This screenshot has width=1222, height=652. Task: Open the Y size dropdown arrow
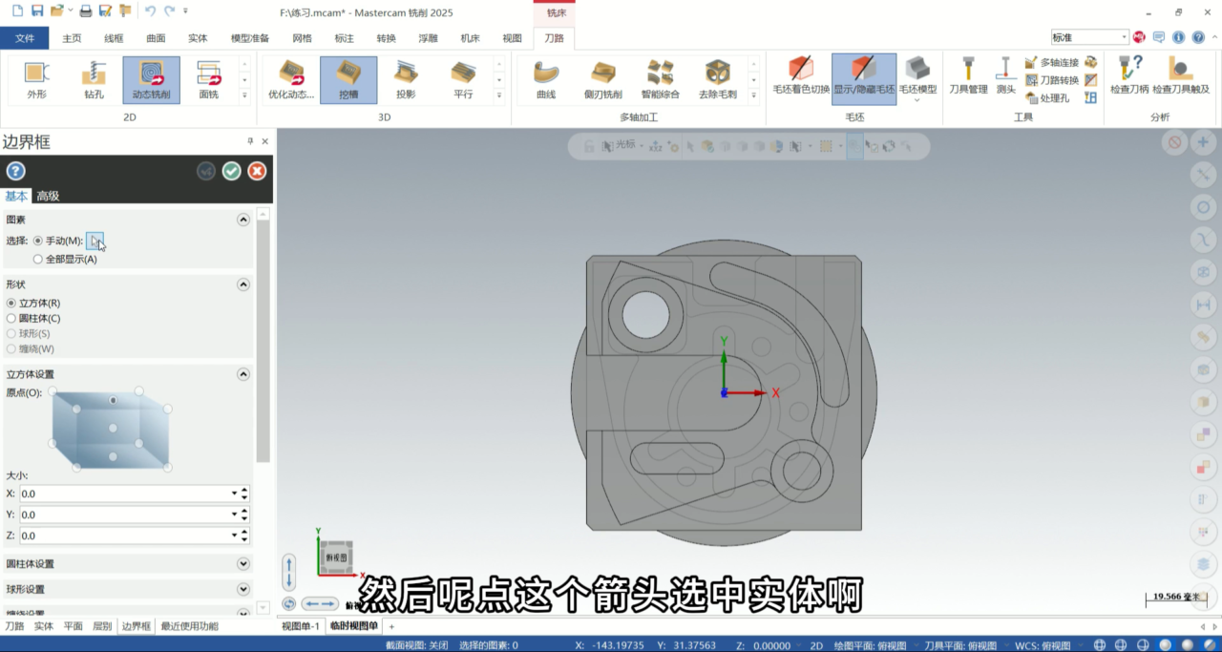click(x=235, y=515)
